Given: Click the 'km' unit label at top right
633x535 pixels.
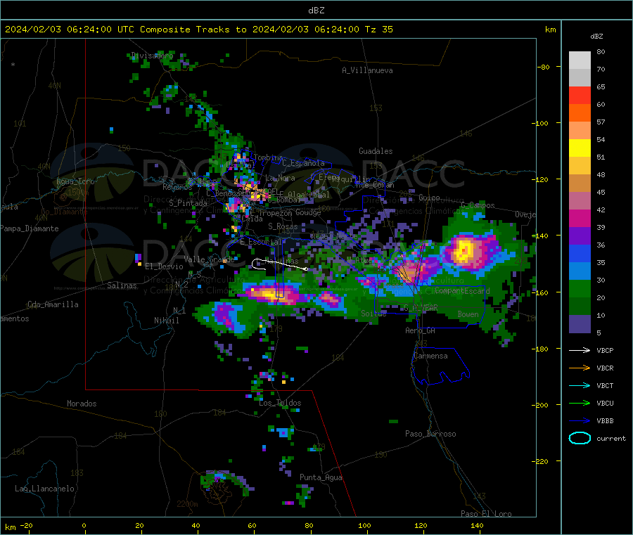Looking at the screenshot, I should (550, 30).
